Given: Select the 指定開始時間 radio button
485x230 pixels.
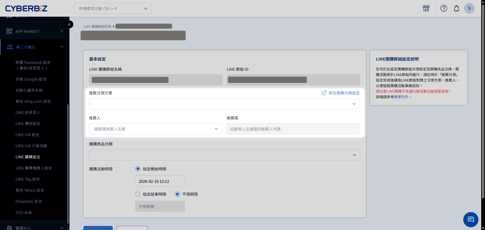Looking at the screenshot, I should point(138,169).
